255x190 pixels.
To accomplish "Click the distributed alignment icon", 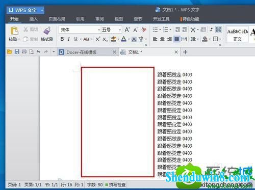I will 184,39.
